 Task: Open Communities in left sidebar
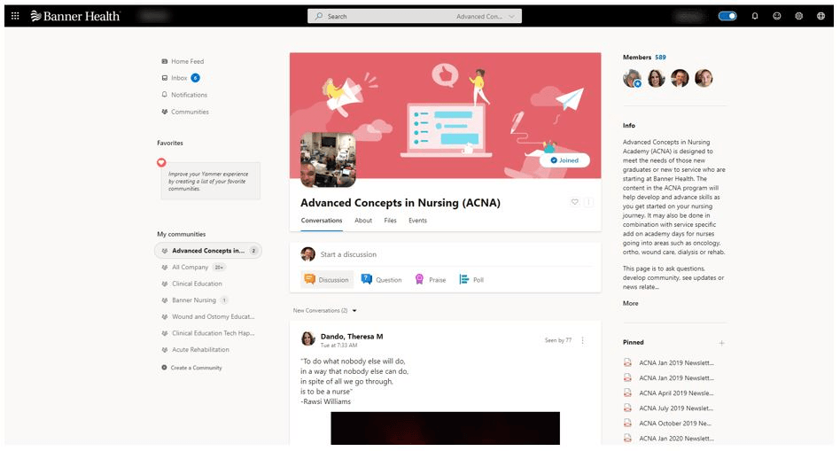pyautogui.click(x=185, y=112)
